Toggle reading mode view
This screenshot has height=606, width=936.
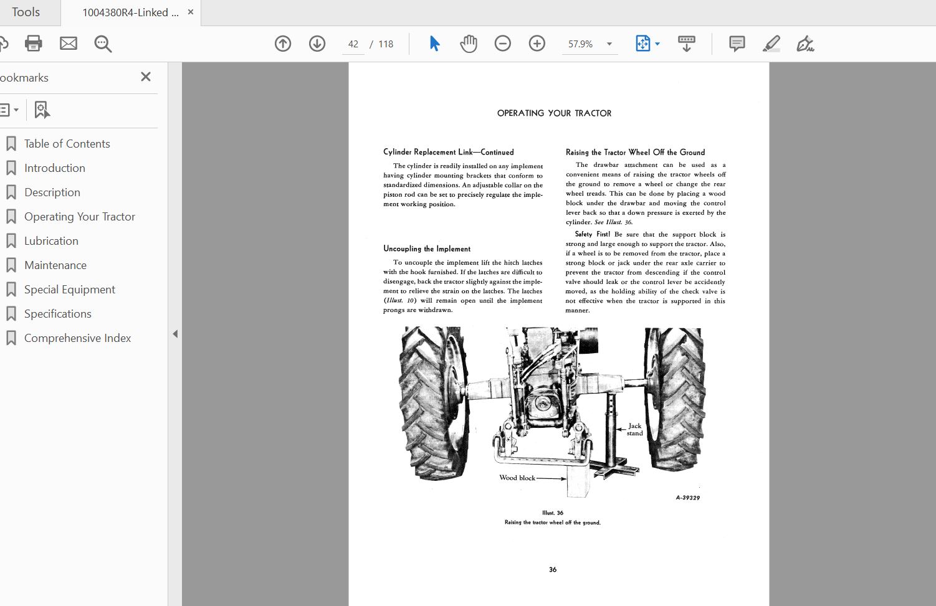(x=686, y=44)
